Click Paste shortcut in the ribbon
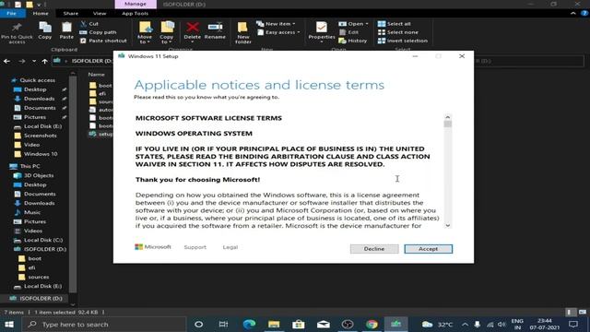The image size is (590, 332). (103, 41)
